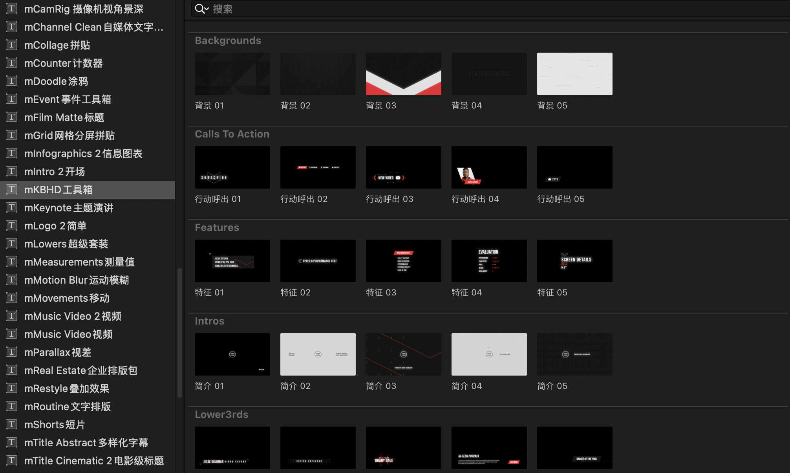Screen dimensions: 790x473
Task: Click the T icon beside mEvent 事件工具箱
Action: coord(12,99)
